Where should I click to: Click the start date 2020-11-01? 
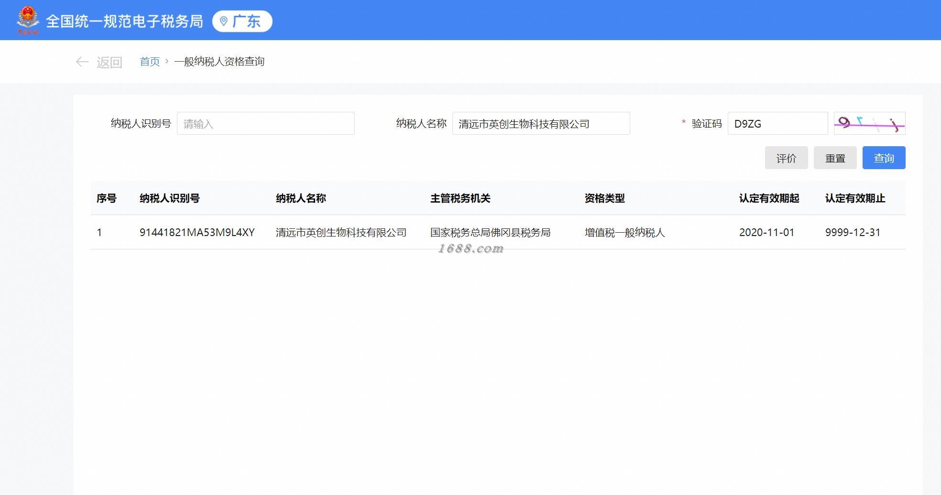[x=766, y=232]
